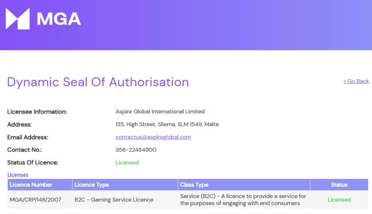This screenshot has height=214, width=372.
Task: Click the green Licensed value beside Status Of Licence
Action: (127, 162)
